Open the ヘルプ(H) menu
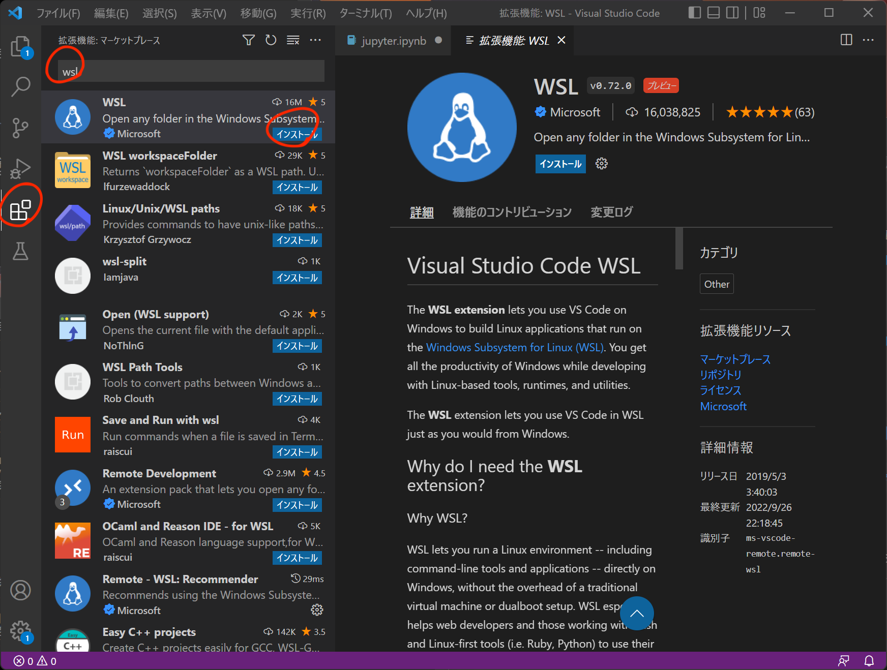This screenshot has width=887, height=670. 426,13
